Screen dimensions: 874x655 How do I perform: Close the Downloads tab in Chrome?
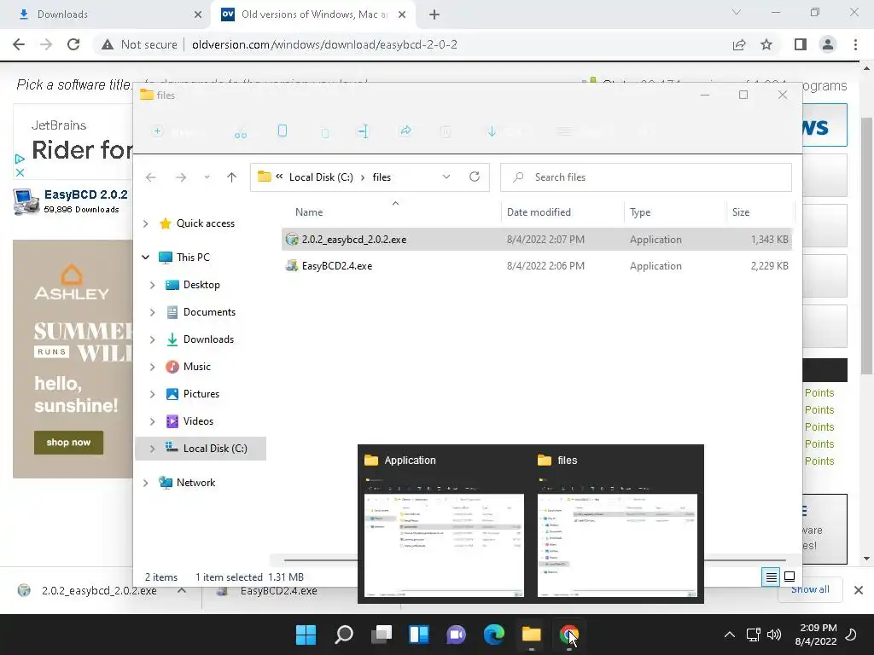click(198, 14)
